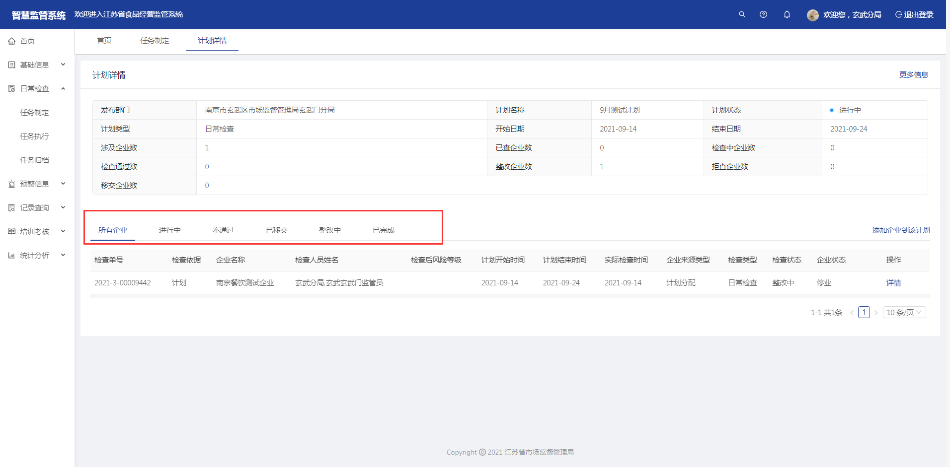Click the 预警信息 alarm icon
Screen dimensions: 950x467
[x=12, y=184]
